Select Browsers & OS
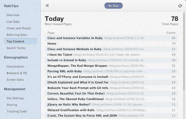The height and width of the screenshot is (119, 186). click(17, 73)
